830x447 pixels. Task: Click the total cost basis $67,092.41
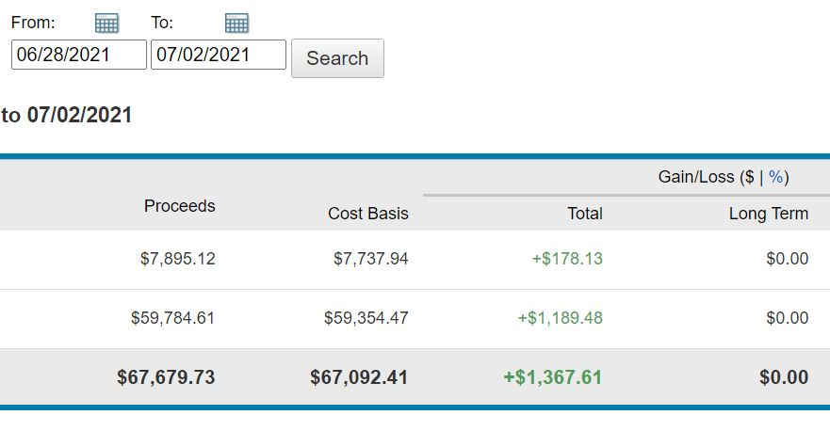359,377
